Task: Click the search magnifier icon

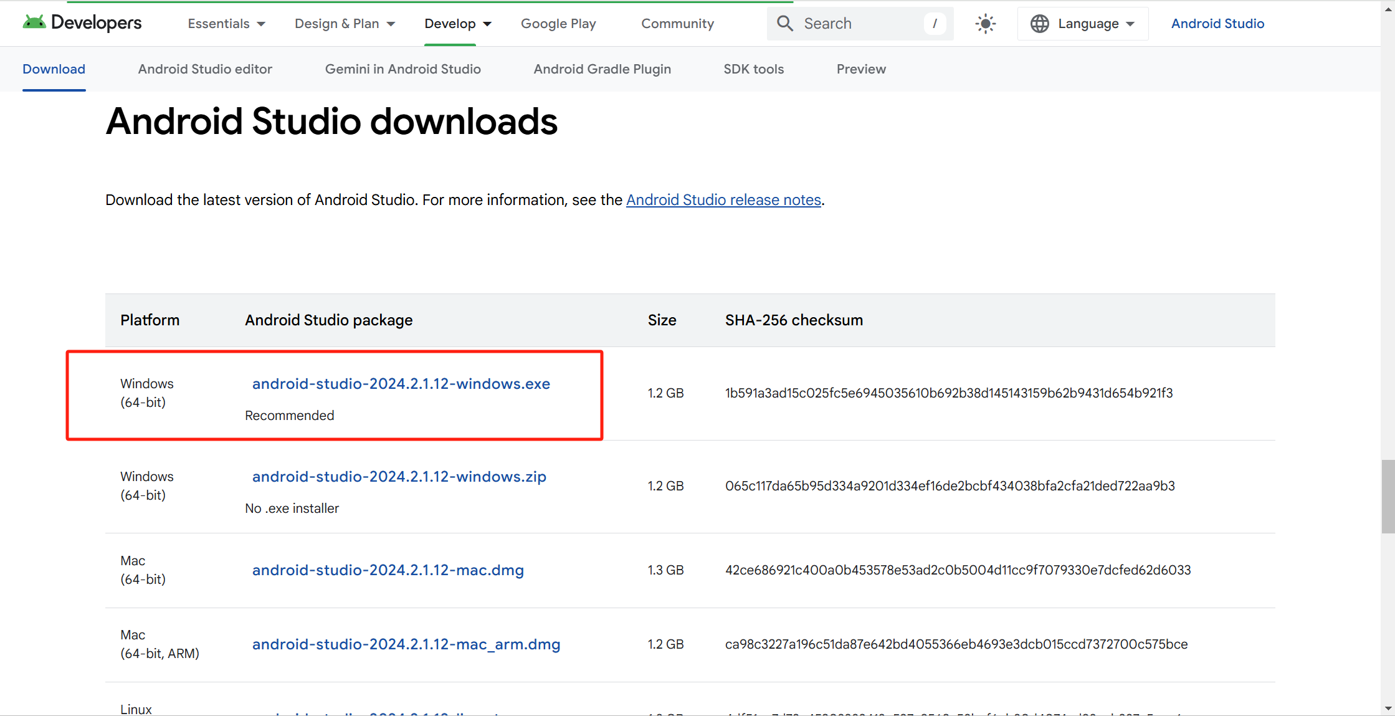Action: coord(785,24)
